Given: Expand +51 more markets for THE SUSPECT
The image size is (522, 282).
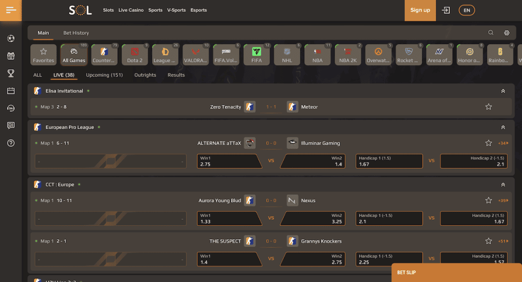Looking at the screenshot, I should coord(503,241).
